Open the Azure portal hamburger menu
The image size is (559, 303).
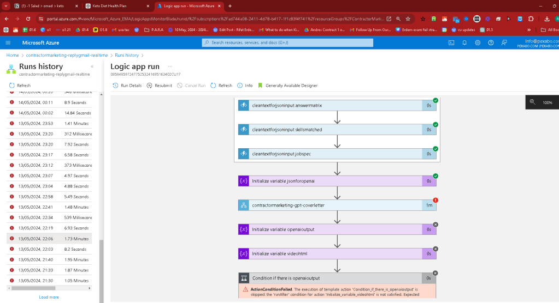(x=8, y=43)
